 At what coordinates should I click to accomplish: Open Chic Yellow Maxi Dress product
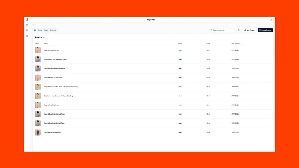(58, 96)
